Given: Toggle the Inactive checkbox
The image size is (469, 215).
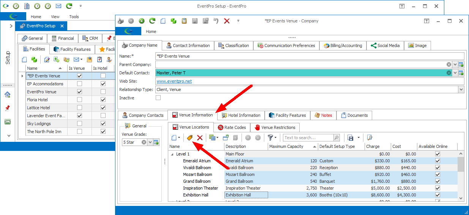Looking at the screenshot, I should point(158,98).
